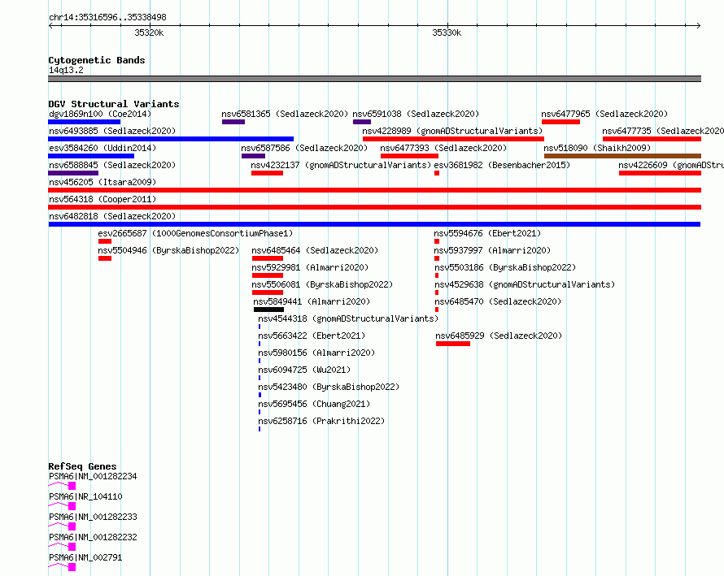Click nsv5423480 (ByrskaBishop2022) label

click(329, 387)
